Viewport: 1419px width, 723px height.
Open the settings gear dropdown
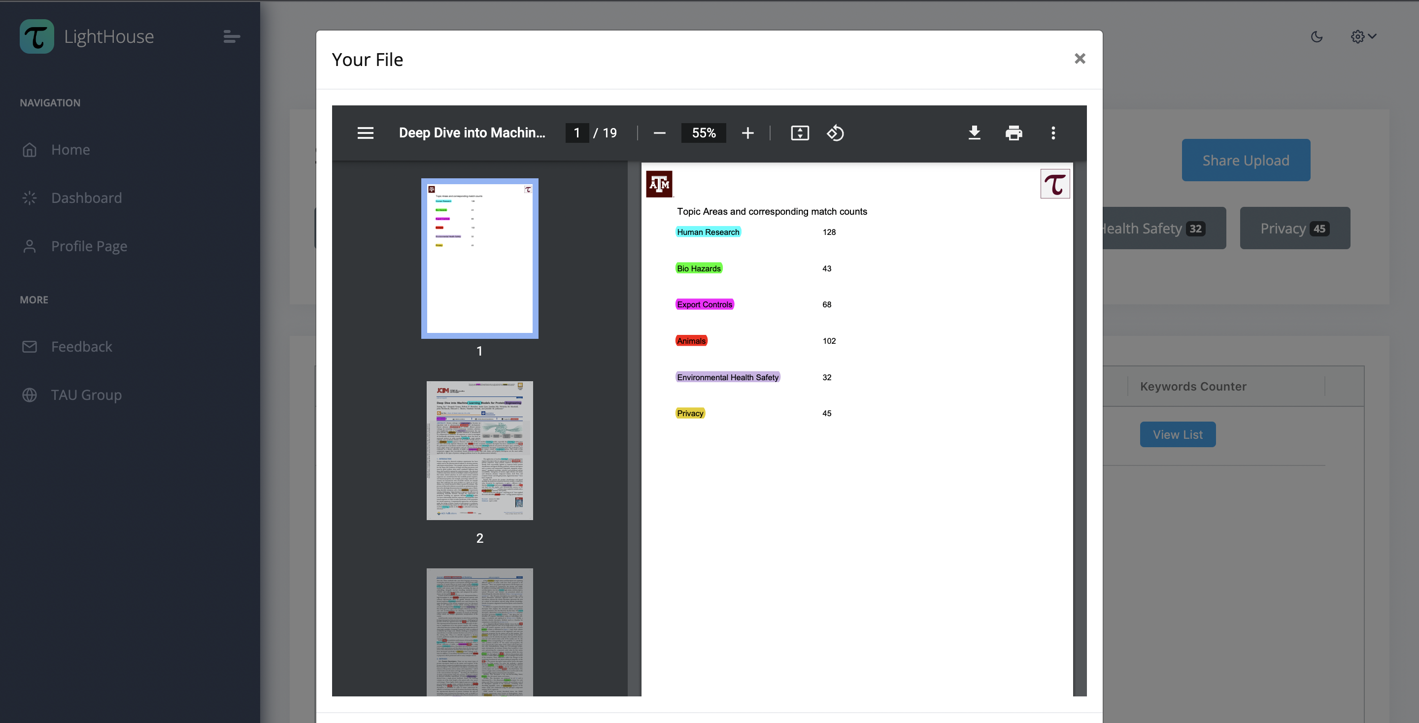pyautogui.click(x=1363, y=37)
